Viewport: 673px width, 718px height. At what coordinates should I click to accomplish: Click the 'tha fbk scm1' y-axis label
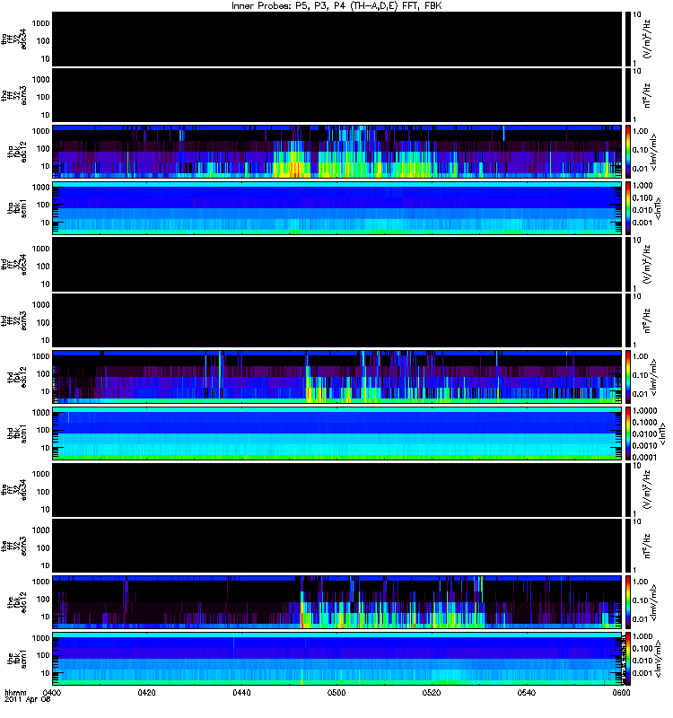[x=17, y=208]
